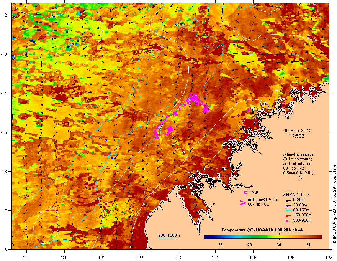The width and height of the screenshot is (337, 261).
Task: Click the '200 1000m' contour label
Action: (169, 235)
